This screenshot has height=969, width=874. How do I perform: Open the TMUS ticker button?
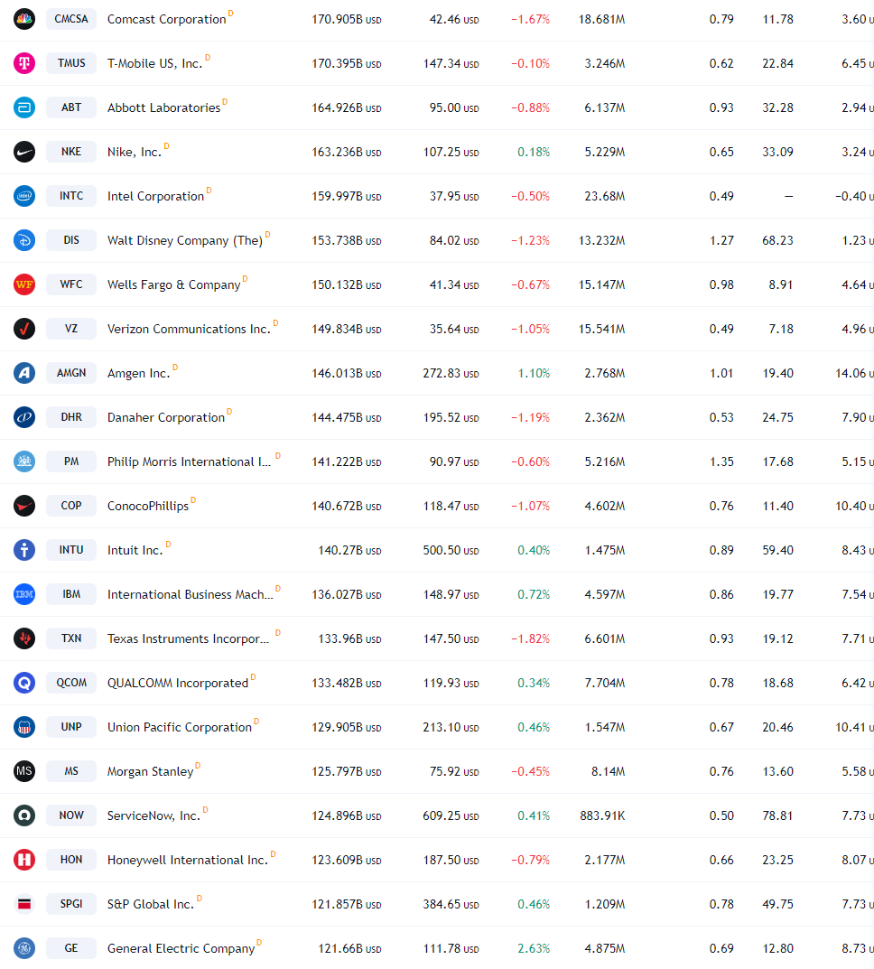pos(71,63)
